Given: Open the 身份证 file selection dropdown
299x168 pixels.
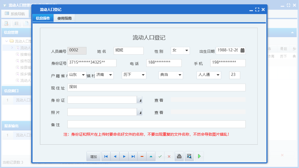Looking at the screenshot, I should [x=139, y=99].
